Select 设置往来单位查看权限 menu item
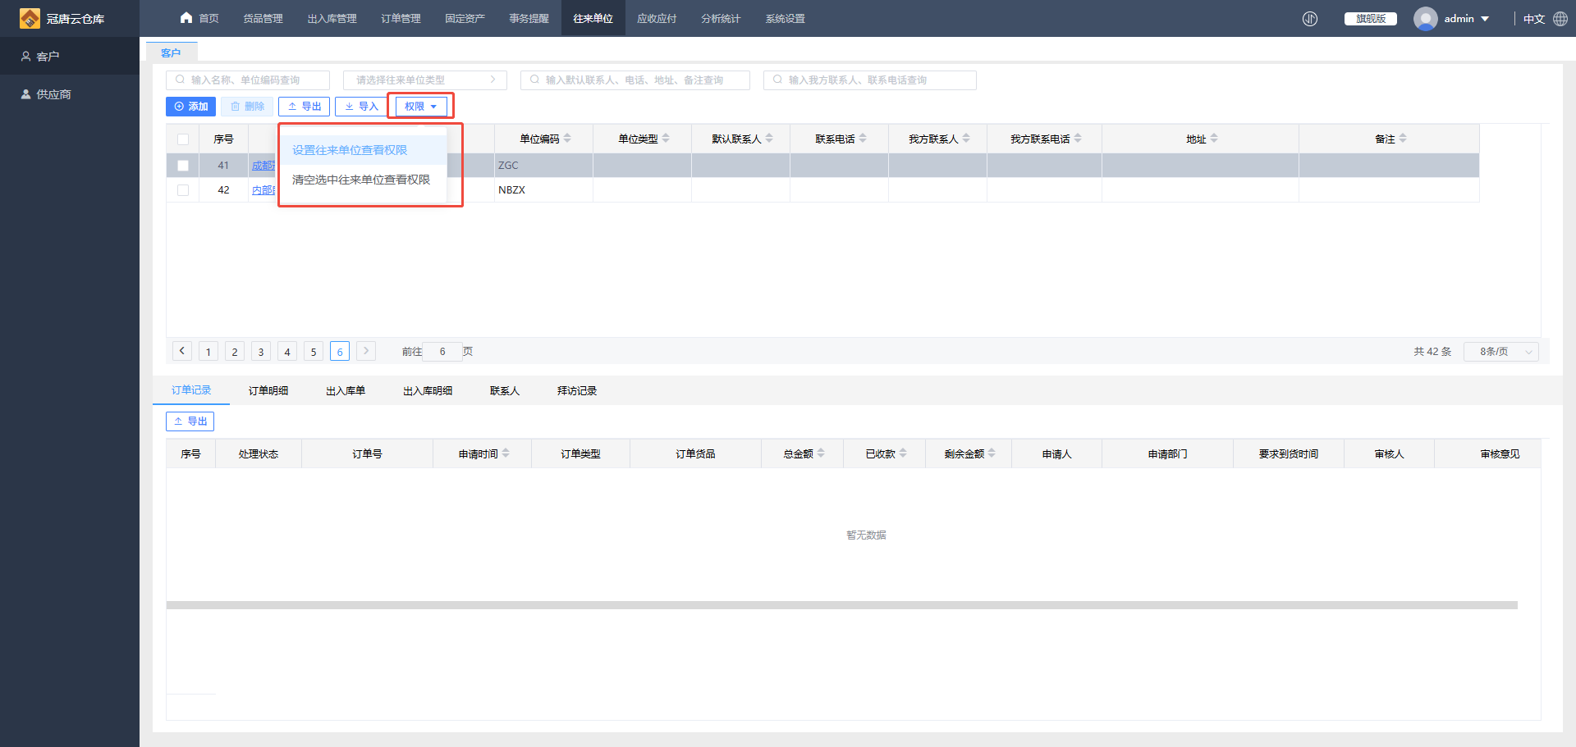 point(364,150)
